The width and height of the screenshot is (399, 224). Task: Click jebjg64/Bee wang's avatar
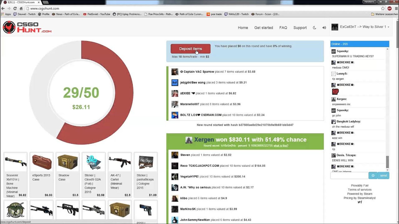click(175, 82)
